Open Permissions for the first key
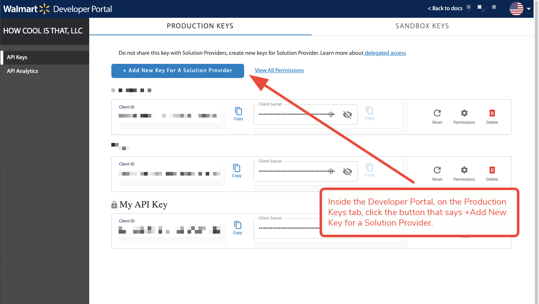Image resolution: width=539 pixels, height=304 pixels. pyautogui.click(x=464, y=116)
